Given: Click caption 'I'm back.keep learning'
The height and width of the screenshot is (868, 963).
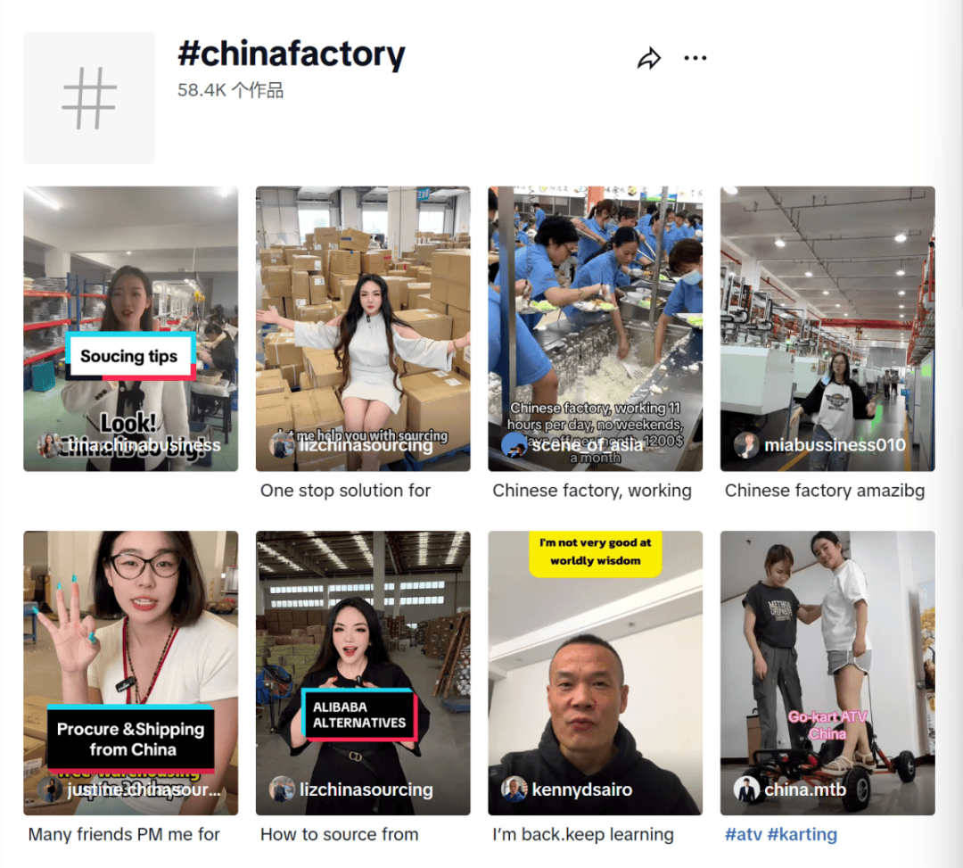Looking at the screenshot, I should 583,835.
